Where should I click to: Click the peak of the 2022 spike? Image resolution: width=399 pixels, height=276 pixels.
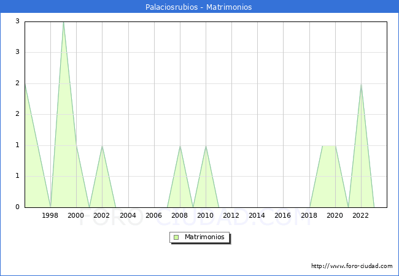coord(361,84)
